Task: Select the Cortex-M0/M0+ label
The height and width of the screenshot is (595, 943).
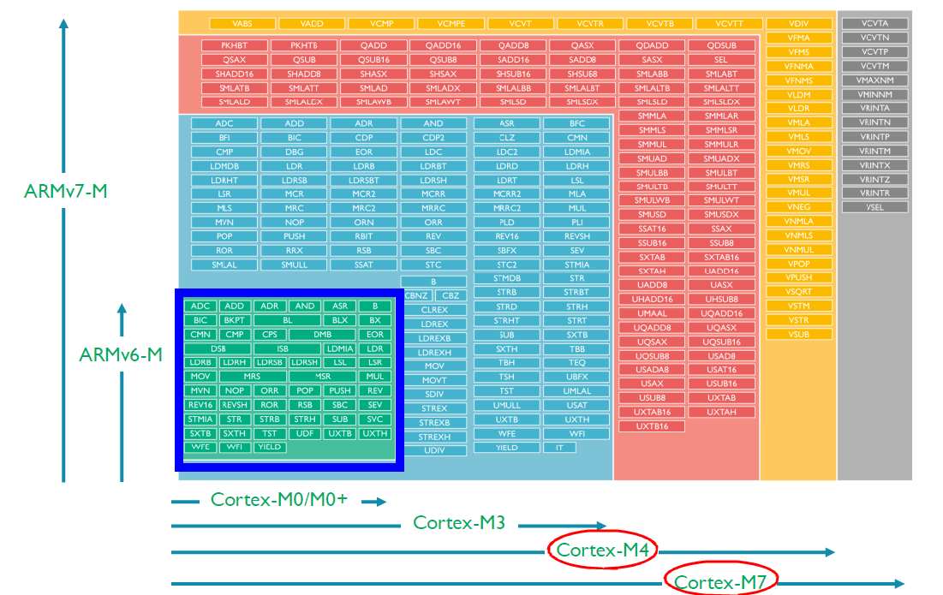Action: (x=279, y=499)
